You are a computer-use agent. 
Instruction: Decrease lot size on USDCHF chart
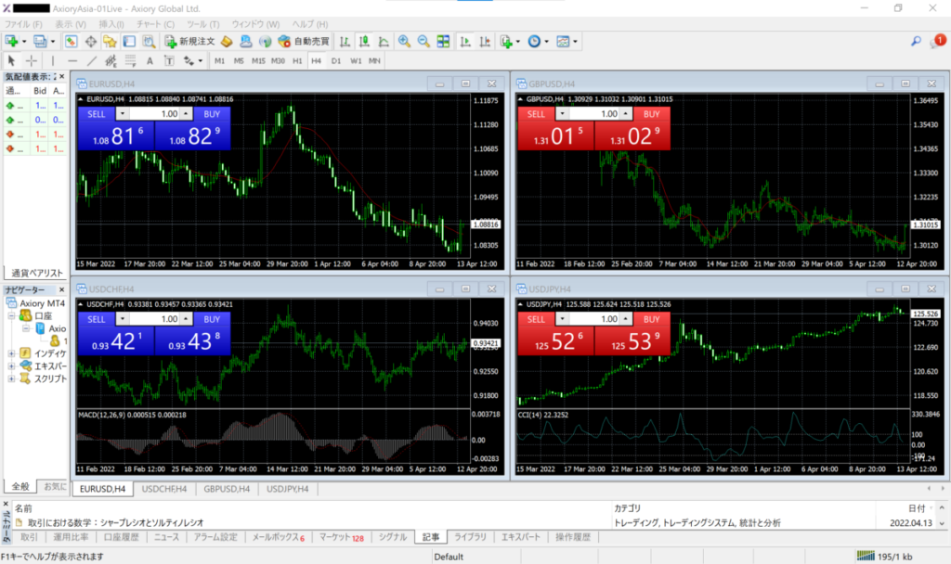[123, 319]
